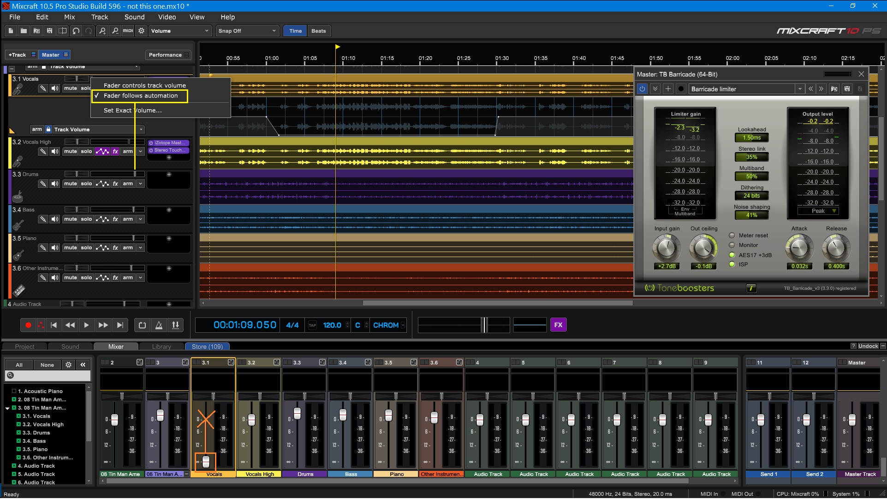The width and height of the screenshot is (887, 499).
Task: Click the previous preset double-arrow in Barricade
Action: coord(810,89)
